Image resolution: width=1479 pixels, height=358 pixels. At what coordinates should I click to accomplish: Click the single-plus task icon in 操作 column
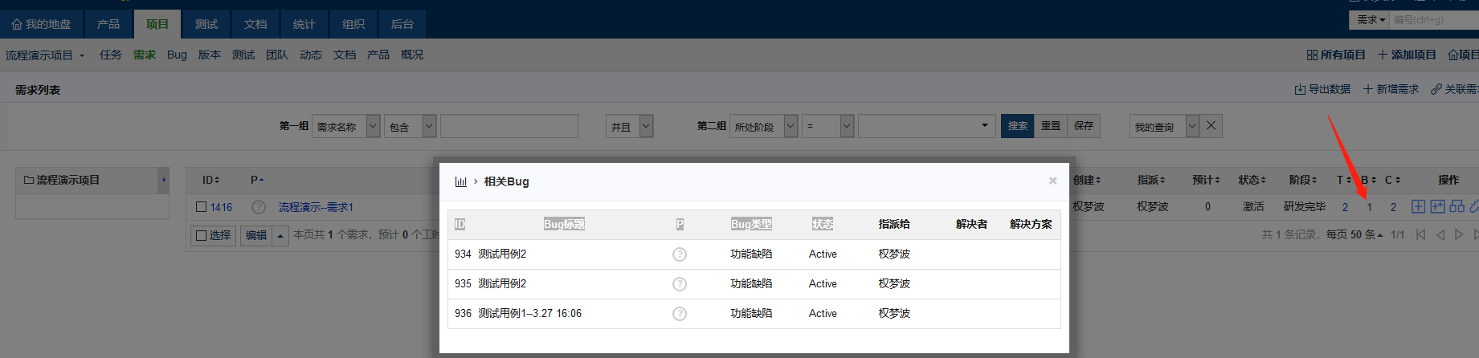click(x=1419, y=206)
